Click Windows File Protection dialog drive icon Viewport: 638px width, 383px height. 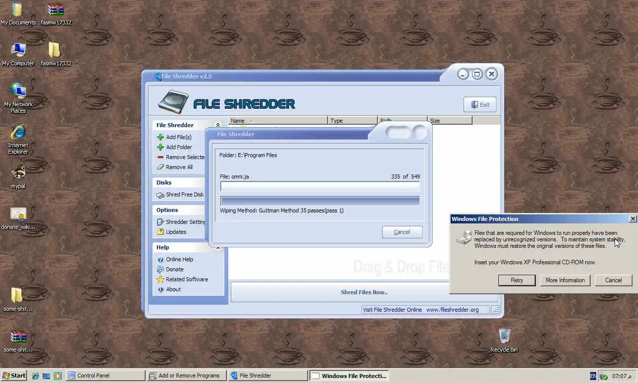pos(464,237)
